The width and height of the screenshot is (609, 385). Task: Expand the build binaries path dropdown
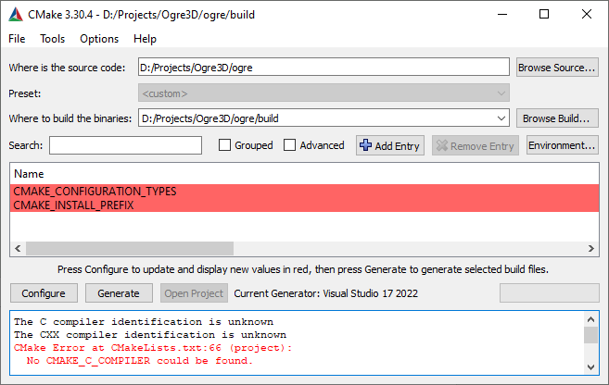(x=501, y=118)
